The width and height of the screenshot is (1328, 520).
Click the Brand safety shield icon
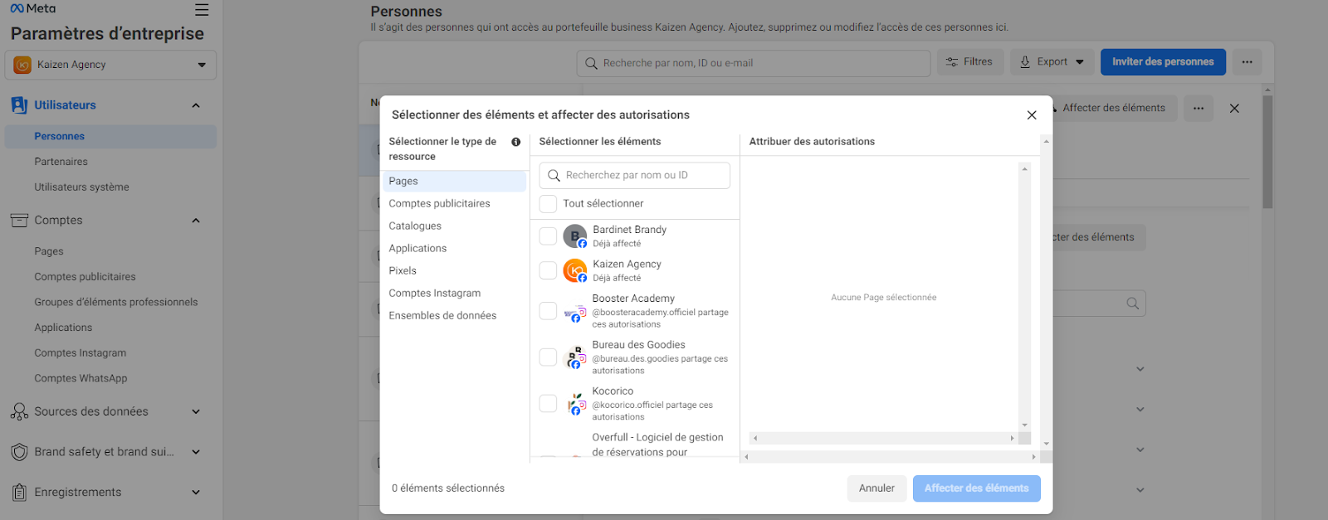19,452
